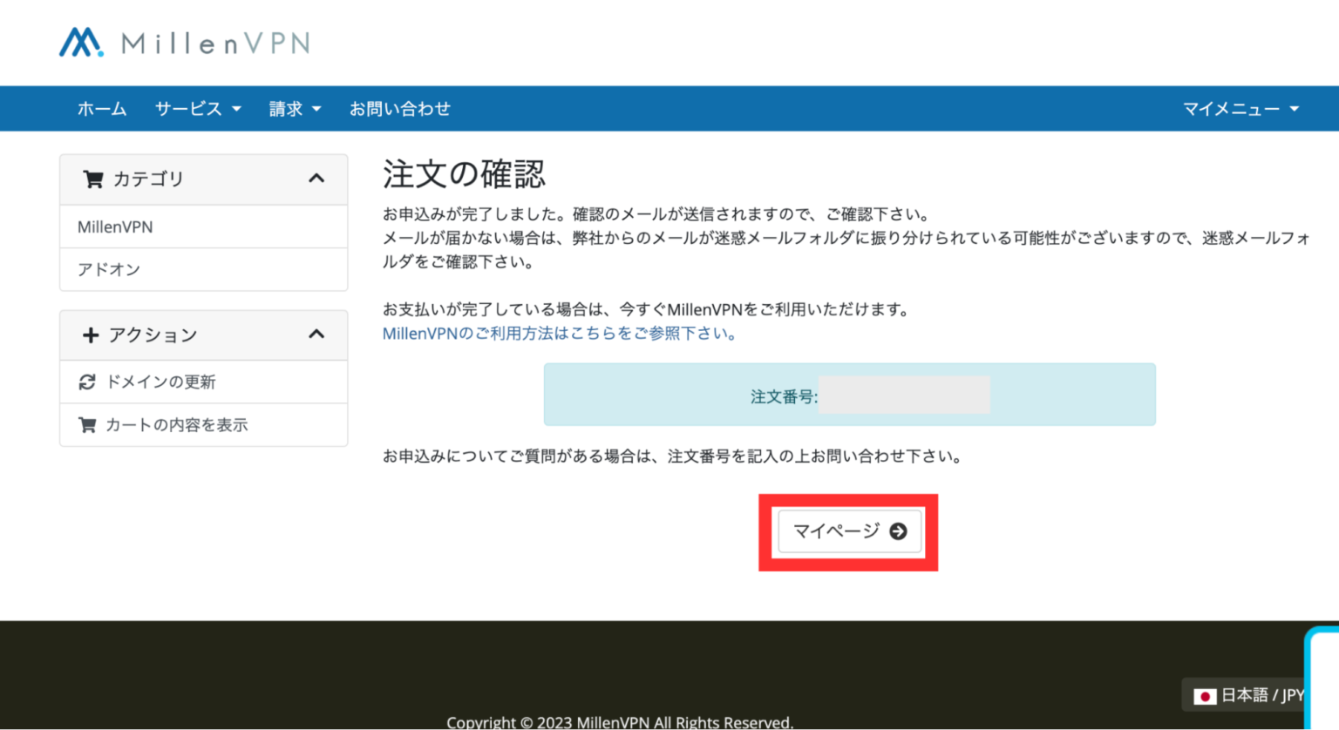Click the cart icon next to カートの内容を表示
Image resolution: width=1339 pixels, height=730 pixels.
(x=87, y=425)
